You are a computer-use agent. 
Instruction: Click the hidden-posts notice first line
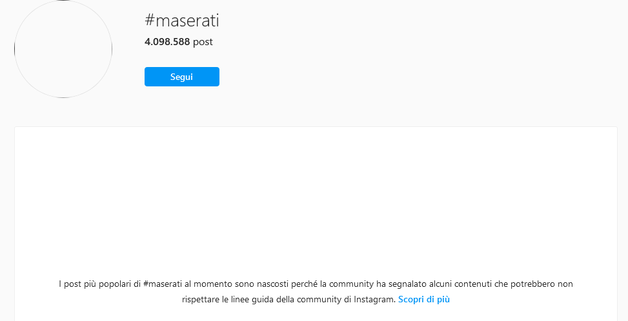coord(316,284)
